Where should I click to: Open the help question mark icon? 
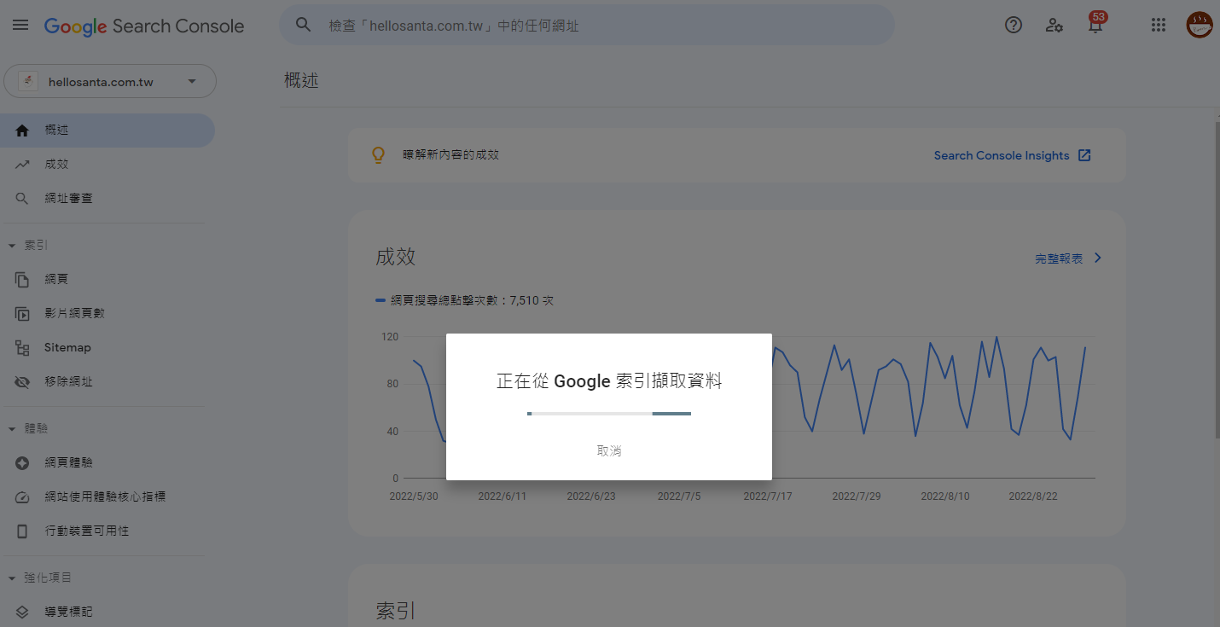pyautogui.click(x=1014, y=25)
